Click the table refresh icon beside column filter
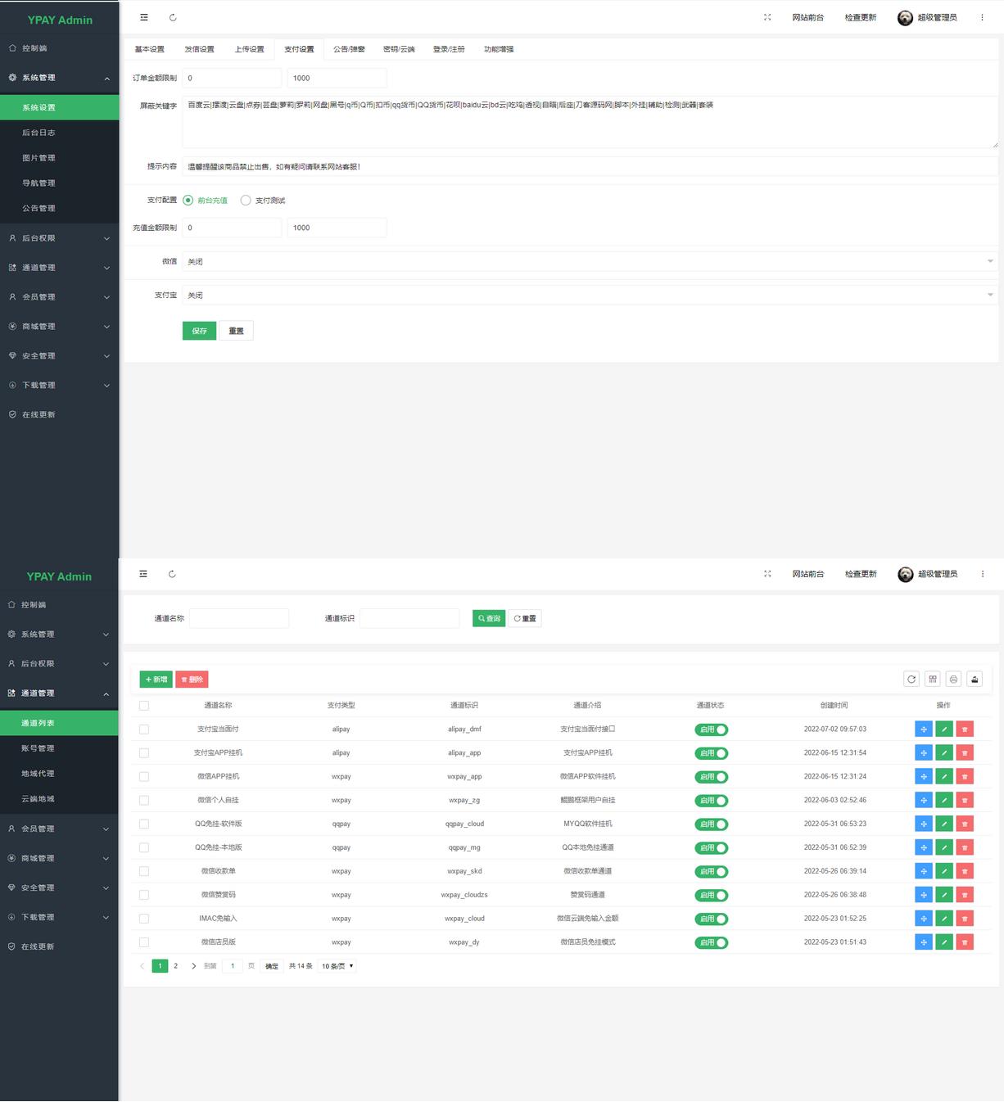The image size is (1004, 1102). point(911,679)
